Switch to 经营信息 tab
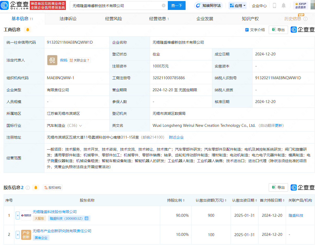 click(x=159, y=19)
